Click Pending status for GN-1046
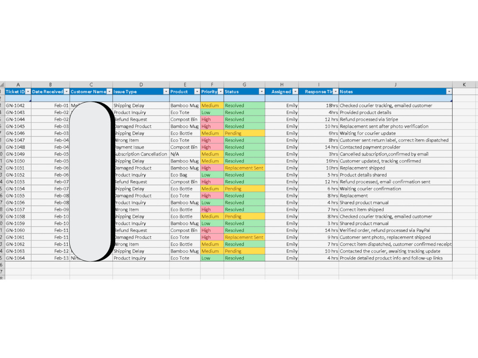The height and width of the screenshot is (358, 478). pos(244,133)
